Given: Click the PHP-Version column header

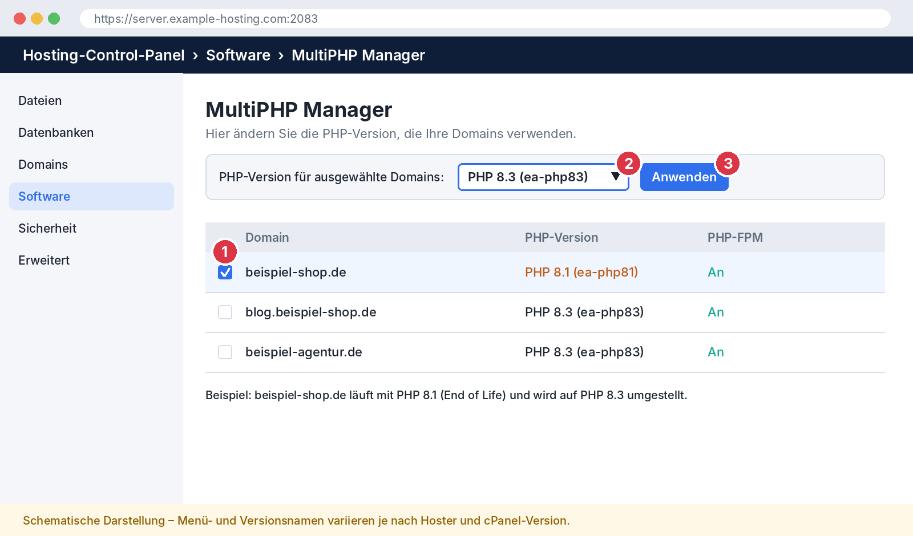Looking at the screenshot, I should coord(561,237).
